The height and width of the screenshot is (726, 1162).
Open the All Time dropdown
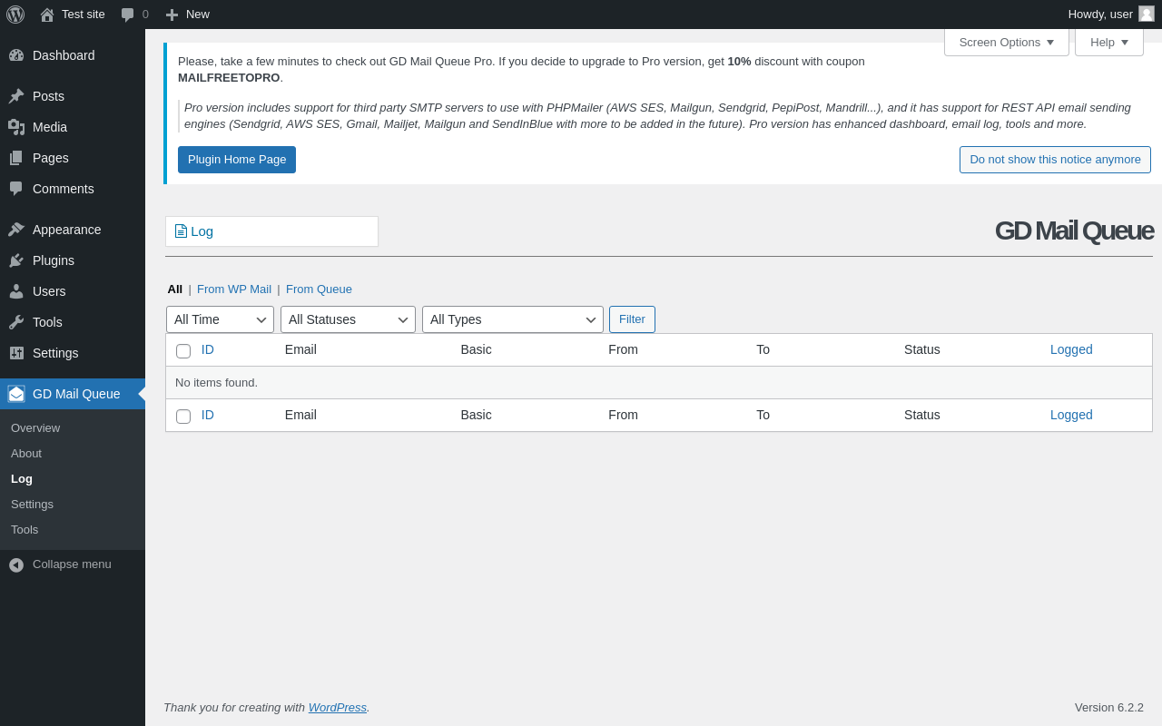point(220,319)
